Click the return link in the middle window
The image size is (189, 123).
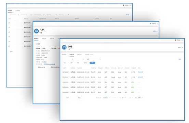[x=156, y=31]
